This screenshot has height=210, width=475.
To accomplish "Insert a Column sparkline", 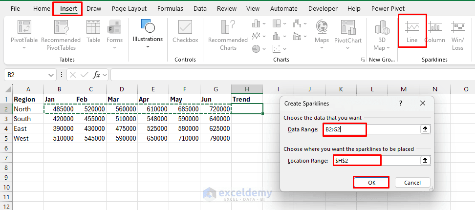I will pyautogui.click(x=435, y=31).
